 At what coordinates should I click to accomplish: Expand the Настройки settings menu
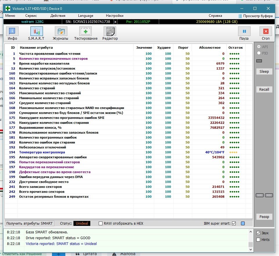(x=115, y=16)
